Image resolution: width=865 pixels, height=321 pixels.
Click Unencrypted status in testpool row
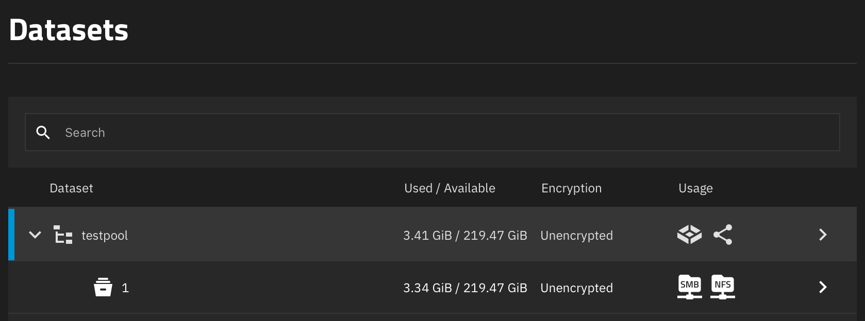(576, 236)
